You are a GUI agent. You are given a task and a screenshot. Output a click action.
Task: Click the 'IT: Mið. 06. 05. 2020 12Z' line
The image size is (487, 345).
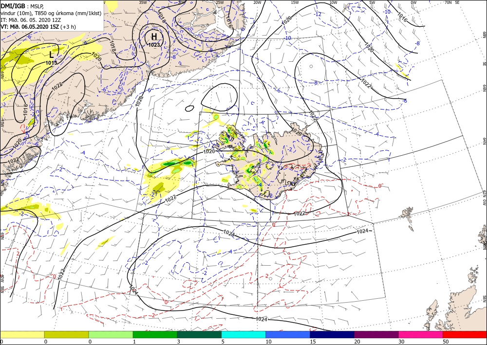click(x=31, y=20)
